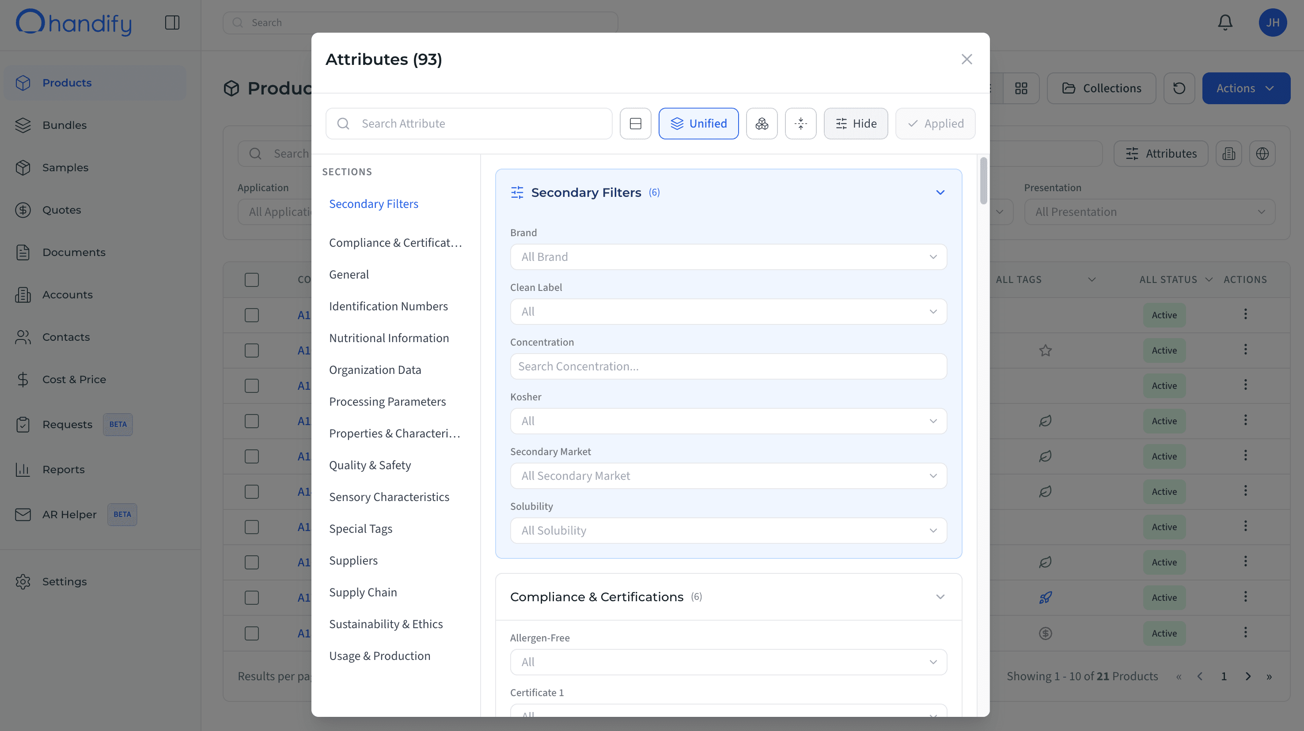Image resolution: width=1304 pixels, height=731 pixels.
Task: Click the split layout view icon
Action: point(635,124)
